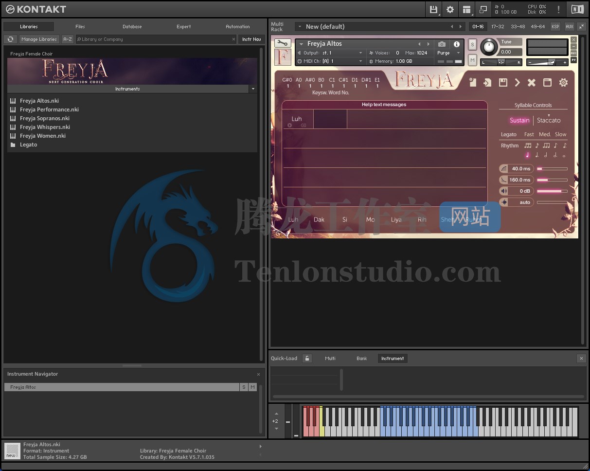Screen dimensions: 590x471
Task: Expand the Legato folder
Action: (x=28, y=145)
